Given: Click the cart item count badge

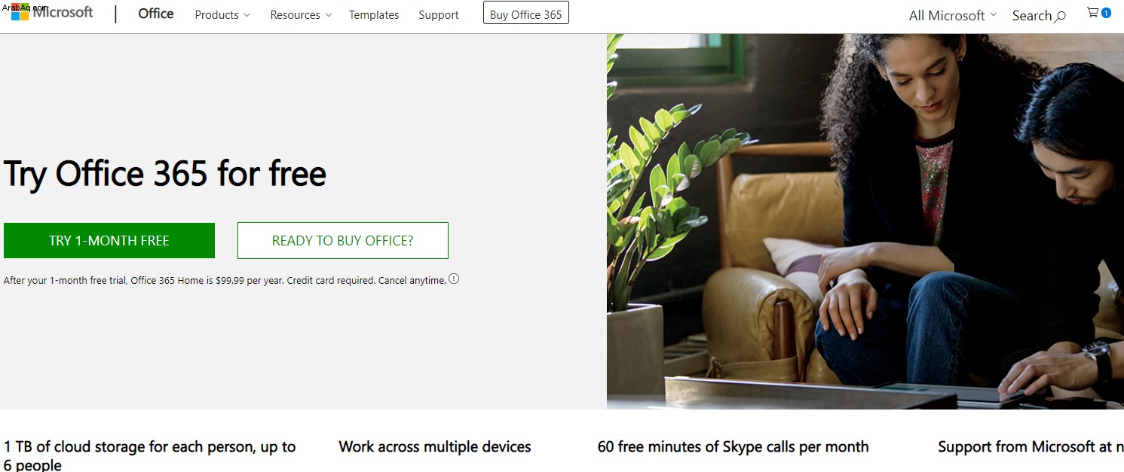Looking at the screenshot, I should pyautogui.click(x=1106, y=13).
